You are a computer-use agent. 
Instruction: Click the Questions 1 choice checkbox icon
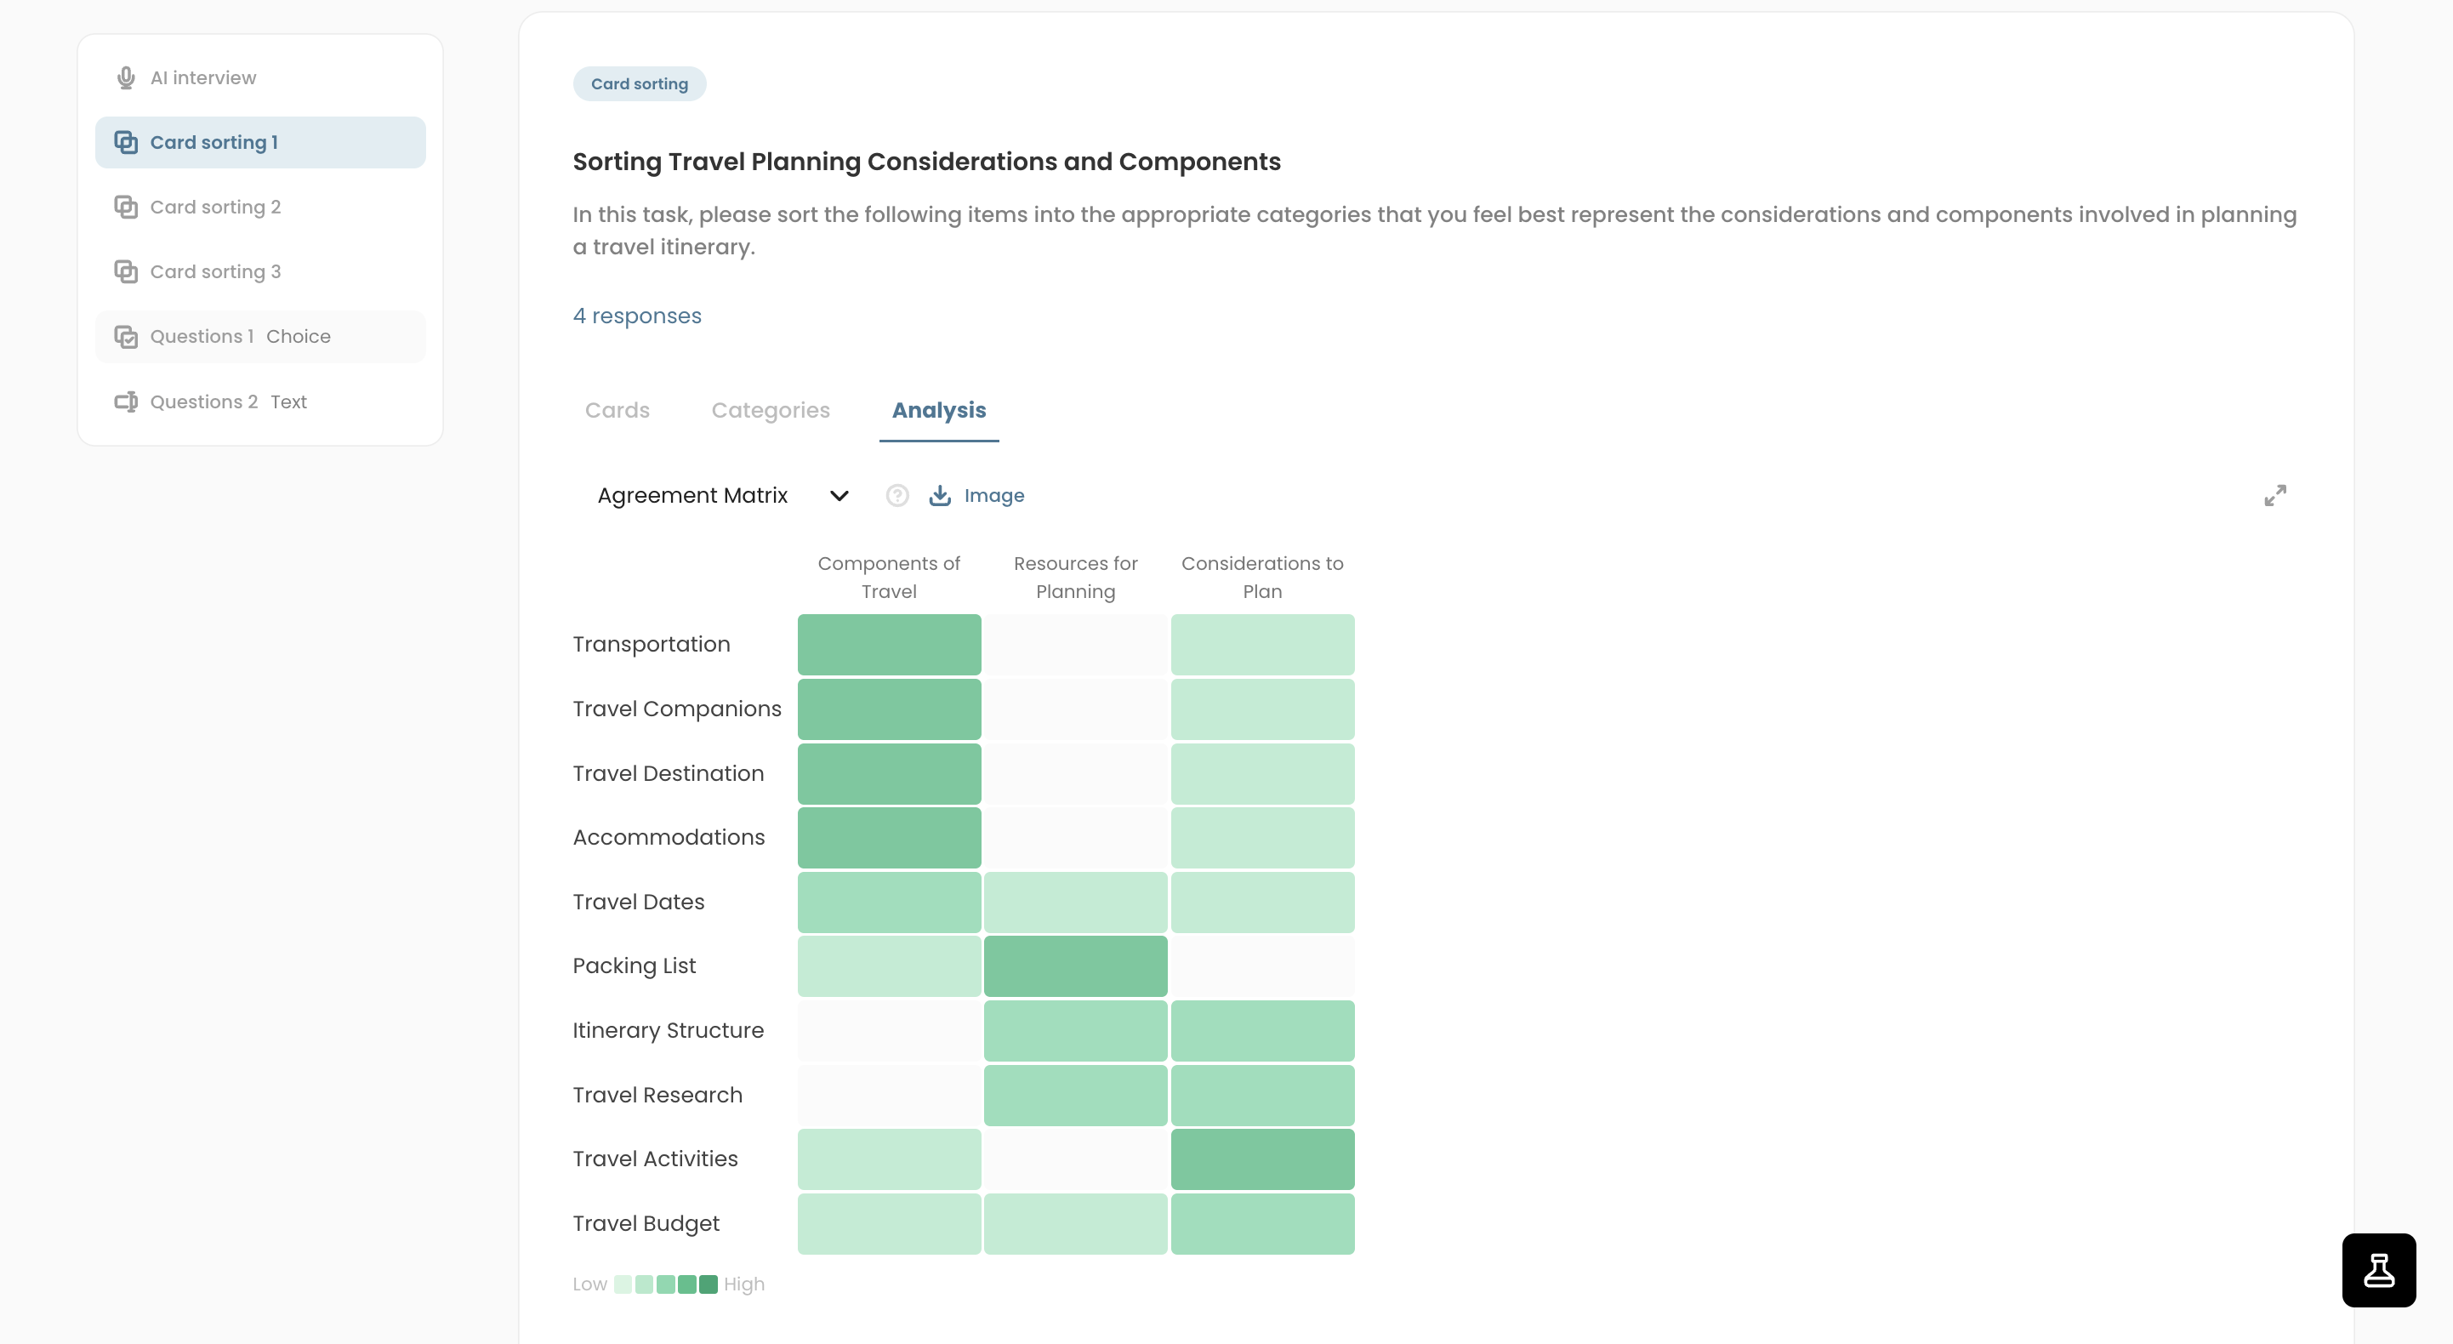pos(126,336)
